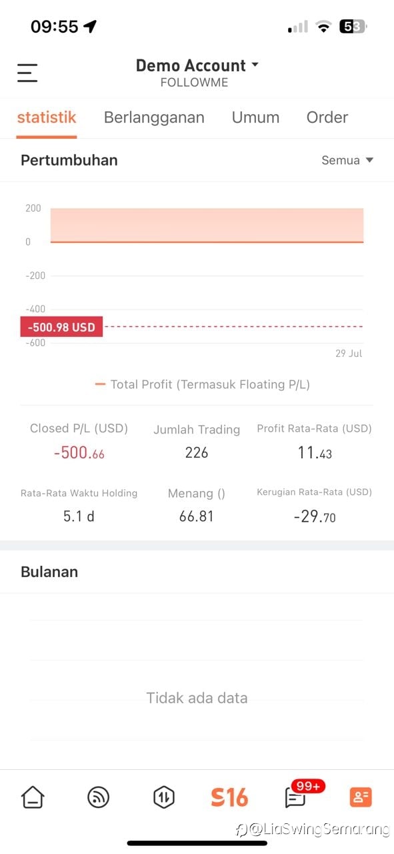Select the statistik tab
Screen dimensions: 394x854
coord(47,117)
